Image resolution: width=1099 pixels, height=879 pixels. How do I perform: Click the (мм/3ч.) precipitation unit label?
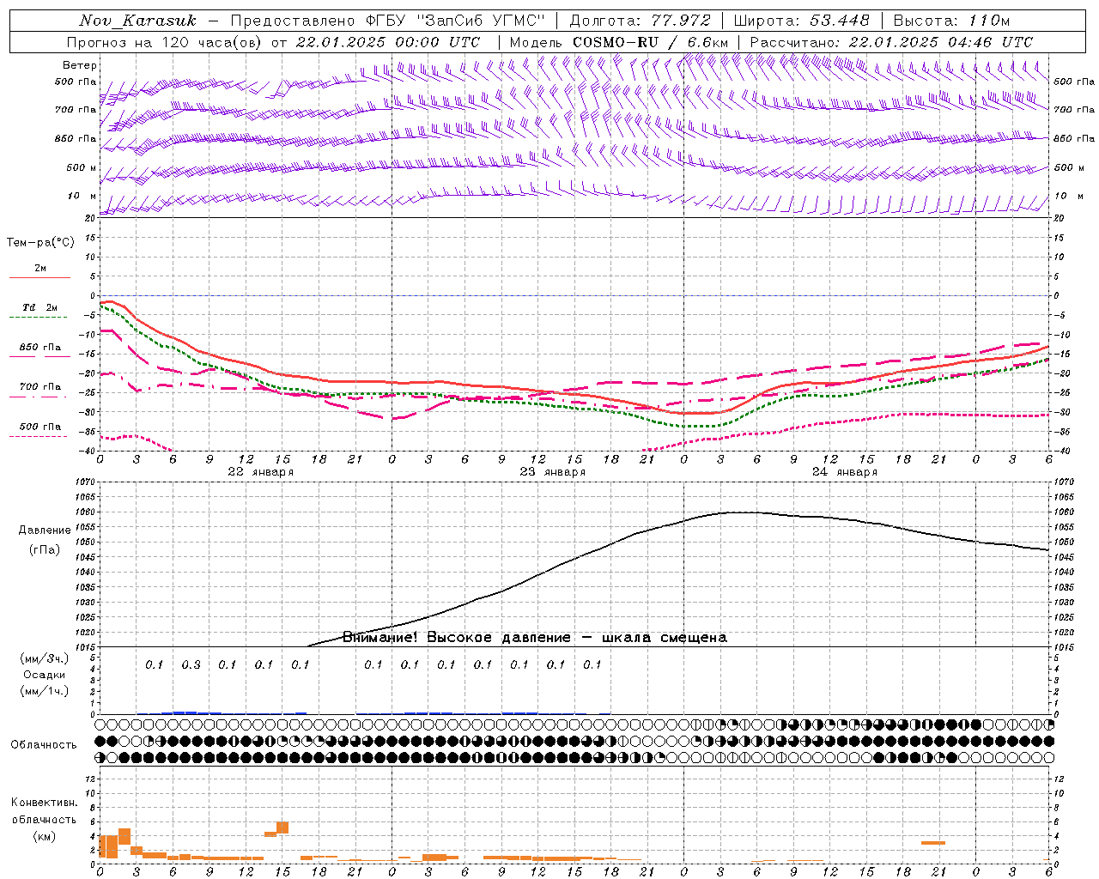pos(44,658)
